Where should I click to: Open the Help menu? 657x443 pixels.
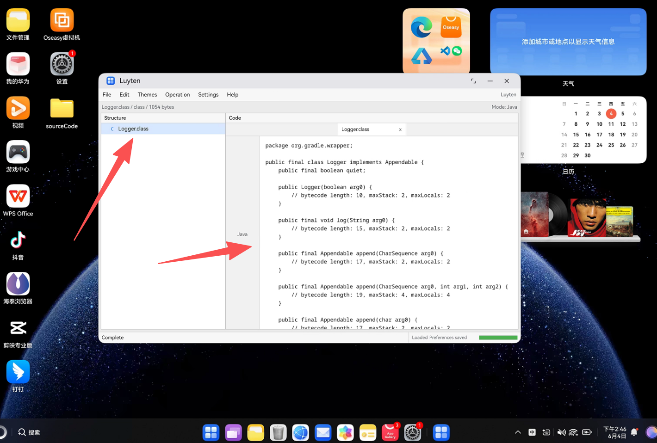233,95
